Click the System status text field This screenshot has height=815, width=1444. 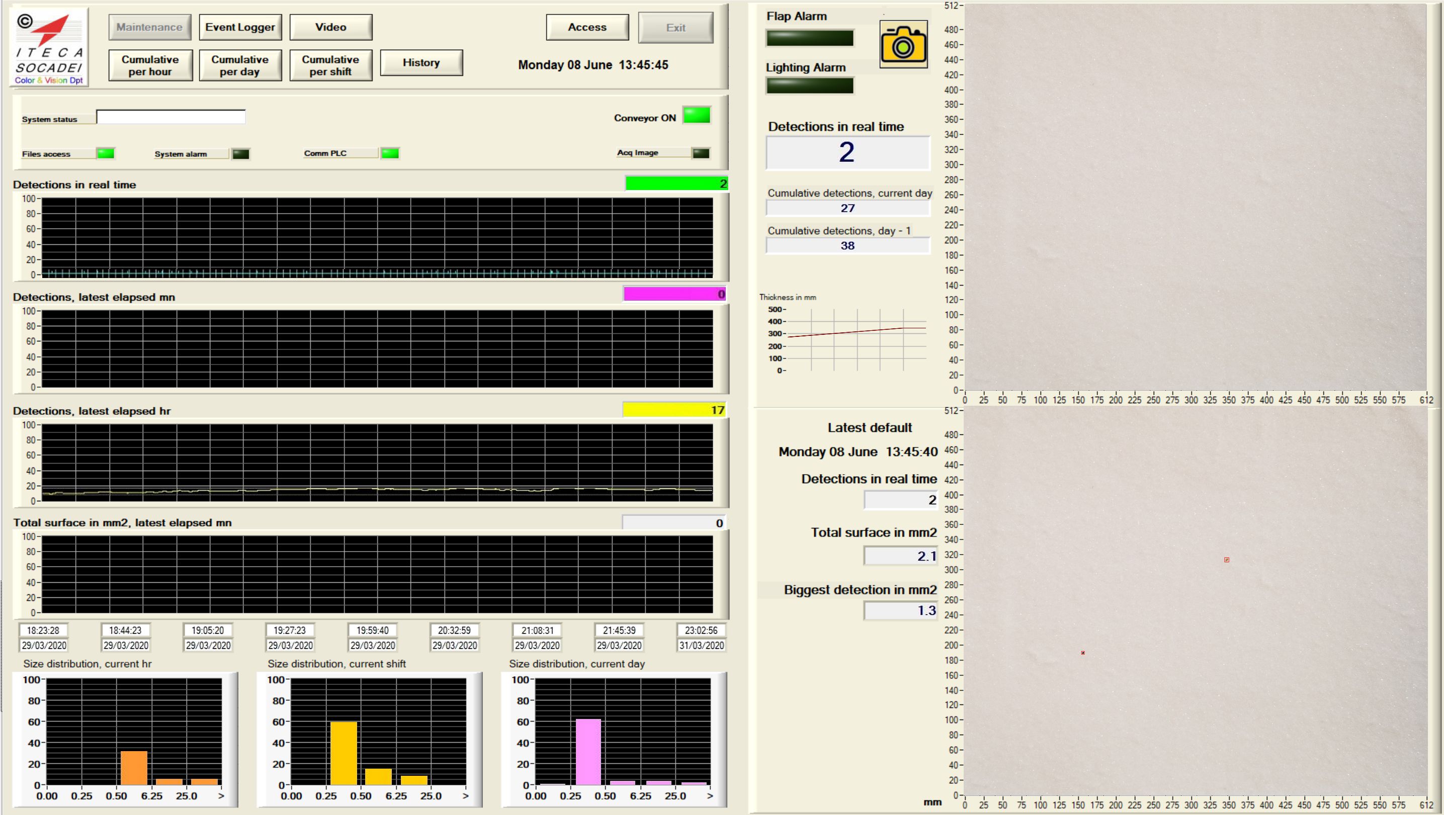coord(171,117)
